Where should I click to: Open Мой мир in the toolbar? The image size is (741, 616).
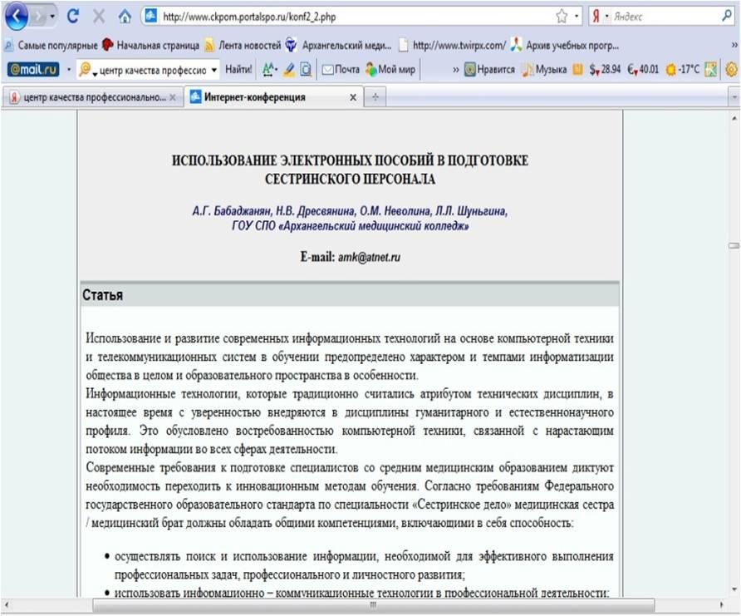coord(390,70)
